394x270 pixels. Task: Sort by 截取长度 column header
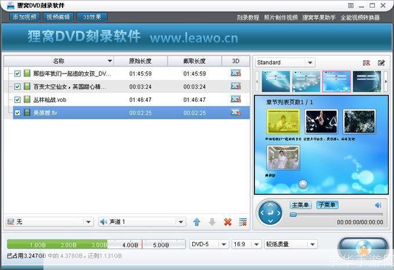[x=195, y=61]
